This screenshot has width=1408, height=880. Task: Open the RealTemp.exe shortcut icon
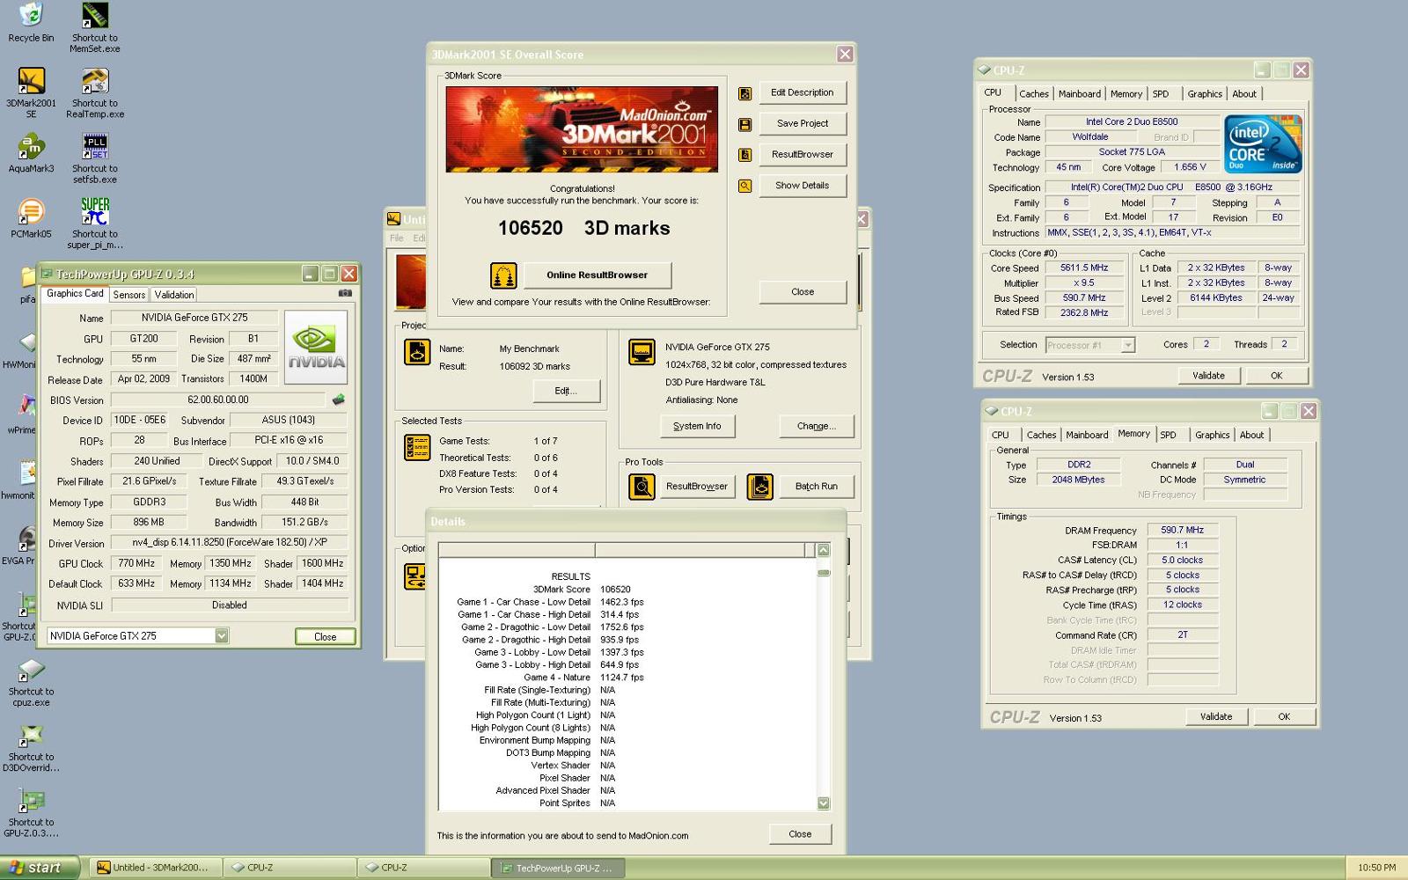95,81
